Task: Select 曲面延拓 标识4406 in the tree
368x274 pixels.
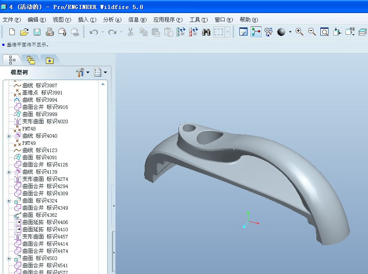Action: coord(41,222)
